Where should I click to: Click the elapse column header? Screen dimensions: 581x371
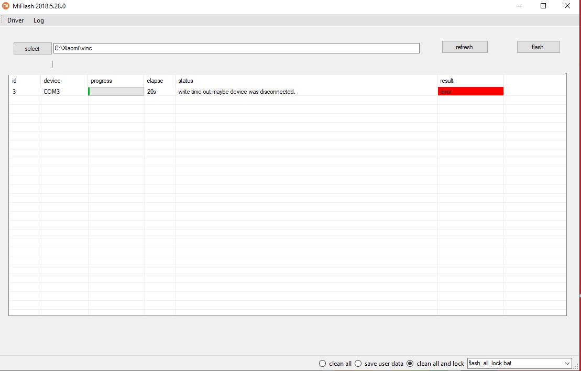point(160,81)
